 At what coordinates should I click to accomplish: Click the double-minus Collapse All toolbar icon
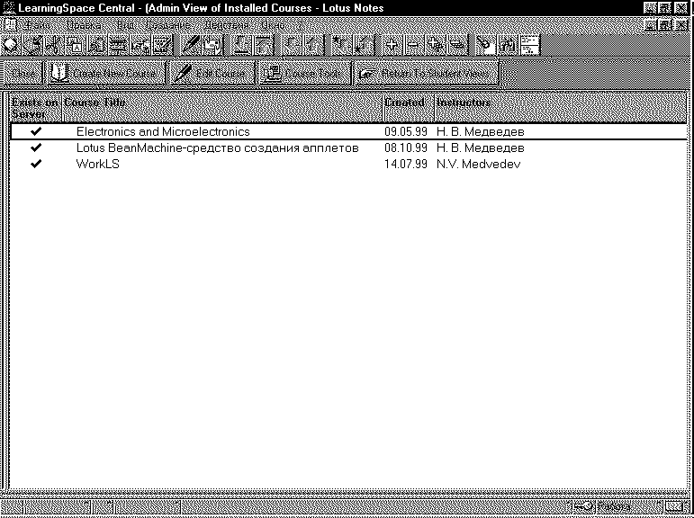click(456, 45)
